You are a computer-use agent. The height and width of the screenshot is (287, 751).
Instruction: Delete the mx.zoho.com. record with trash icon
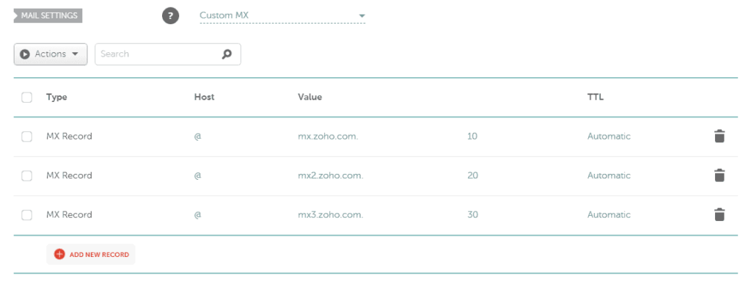tap(719, 137)
